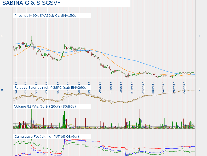Click the Volume & SMAs panel label
This screenshot has height=156, width=207.
(x=45, y=107)
